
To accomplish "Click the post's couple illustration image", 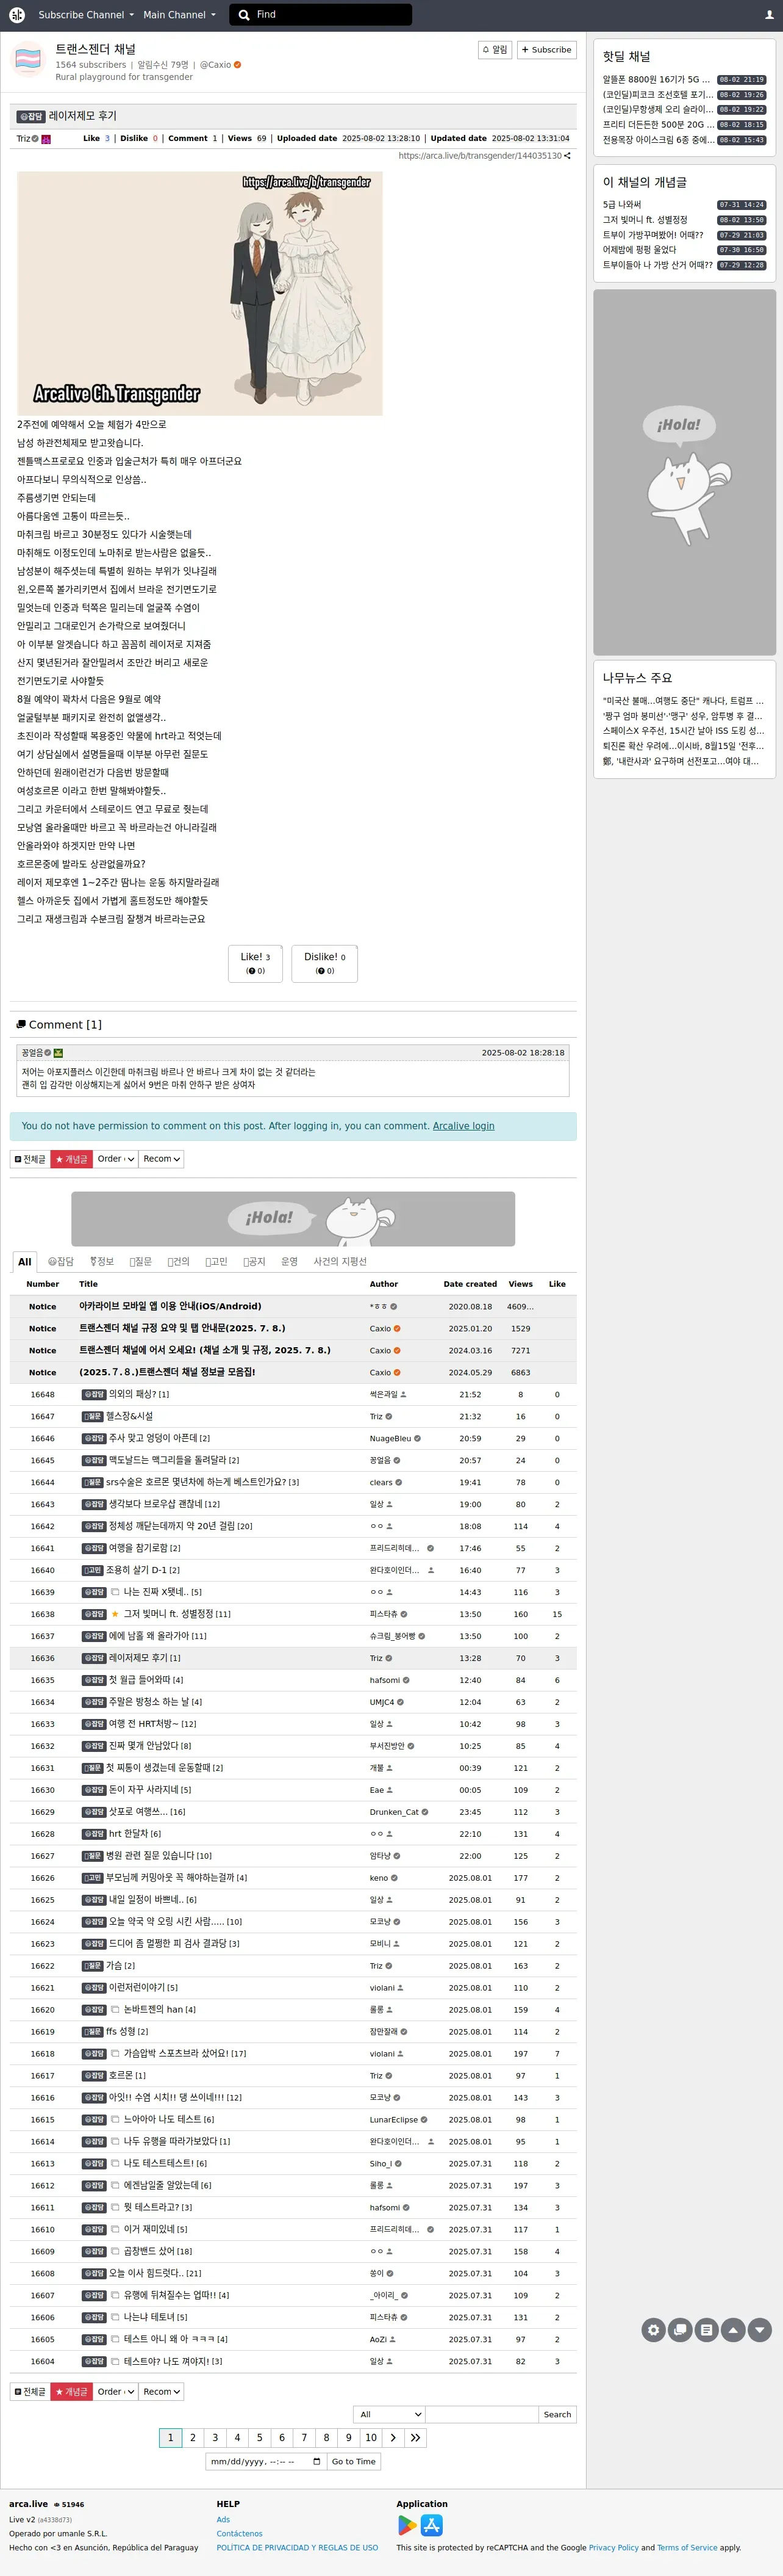I will 200,293.
